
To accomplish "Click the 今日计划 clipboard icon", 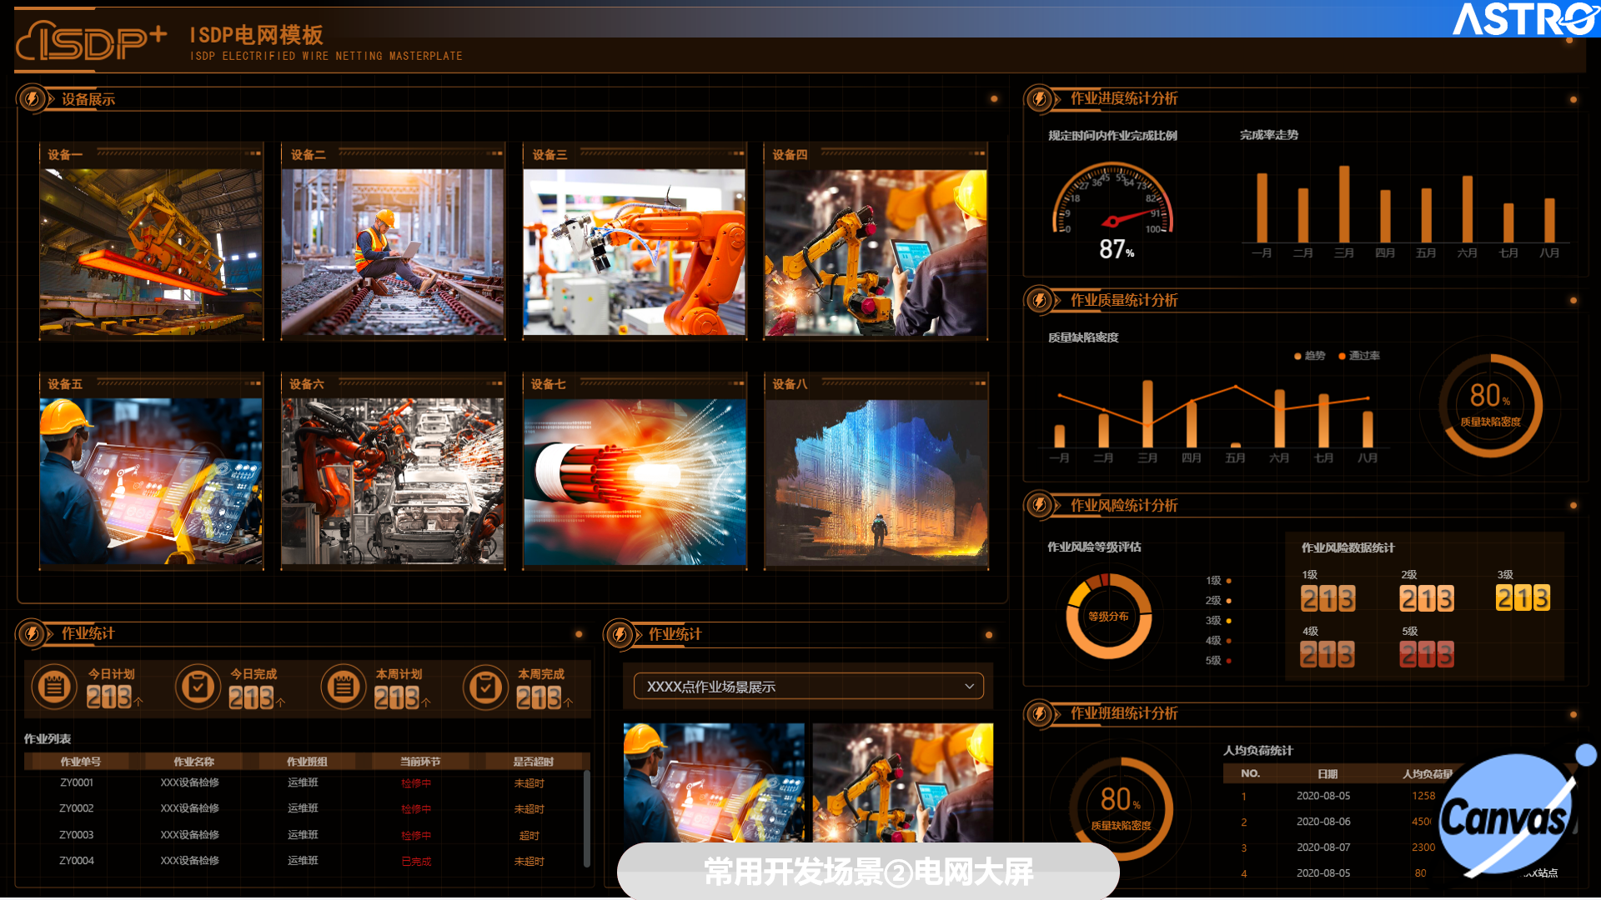I will tap(54, 687).
